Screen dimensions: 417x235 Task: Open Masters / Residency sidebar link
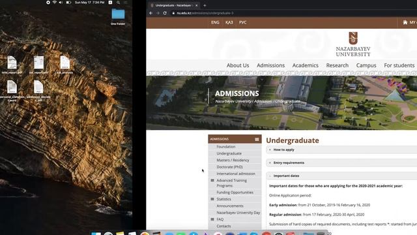pos(233,160)
